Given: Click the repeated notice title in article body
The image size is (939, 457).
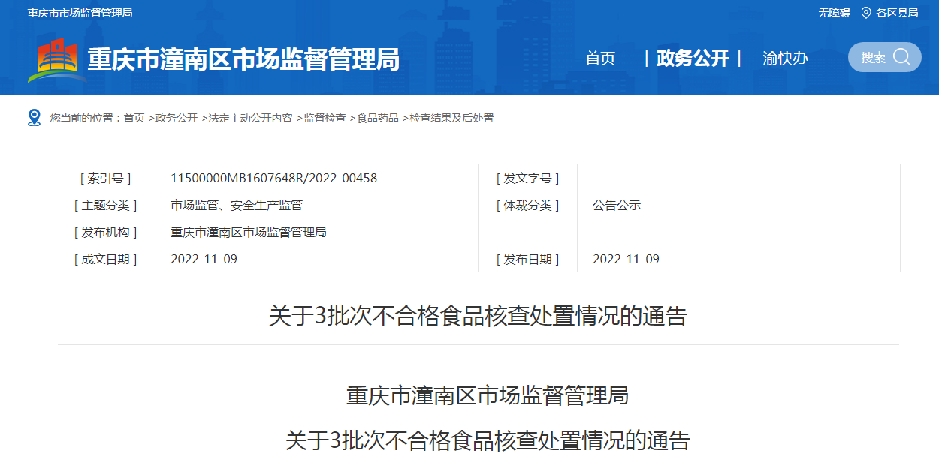Looking at the screenshot, I should (x=488, y=440).
